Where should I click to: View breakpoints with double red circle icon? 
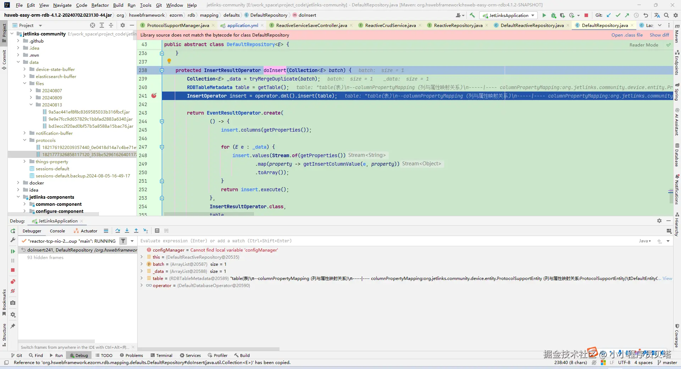pyautogui.click(x=13, y=281)
